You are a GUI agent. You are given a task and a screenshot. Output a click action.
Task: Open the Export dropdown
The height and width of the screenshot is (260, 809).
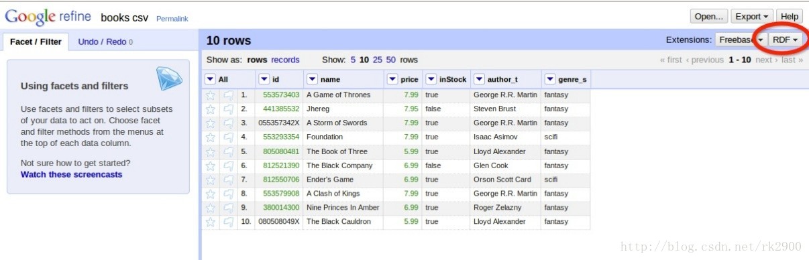(752, 17)
